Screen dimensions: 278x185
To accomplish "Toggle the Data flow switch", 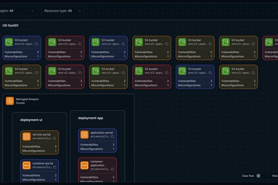I will click(x=261, y=176).
